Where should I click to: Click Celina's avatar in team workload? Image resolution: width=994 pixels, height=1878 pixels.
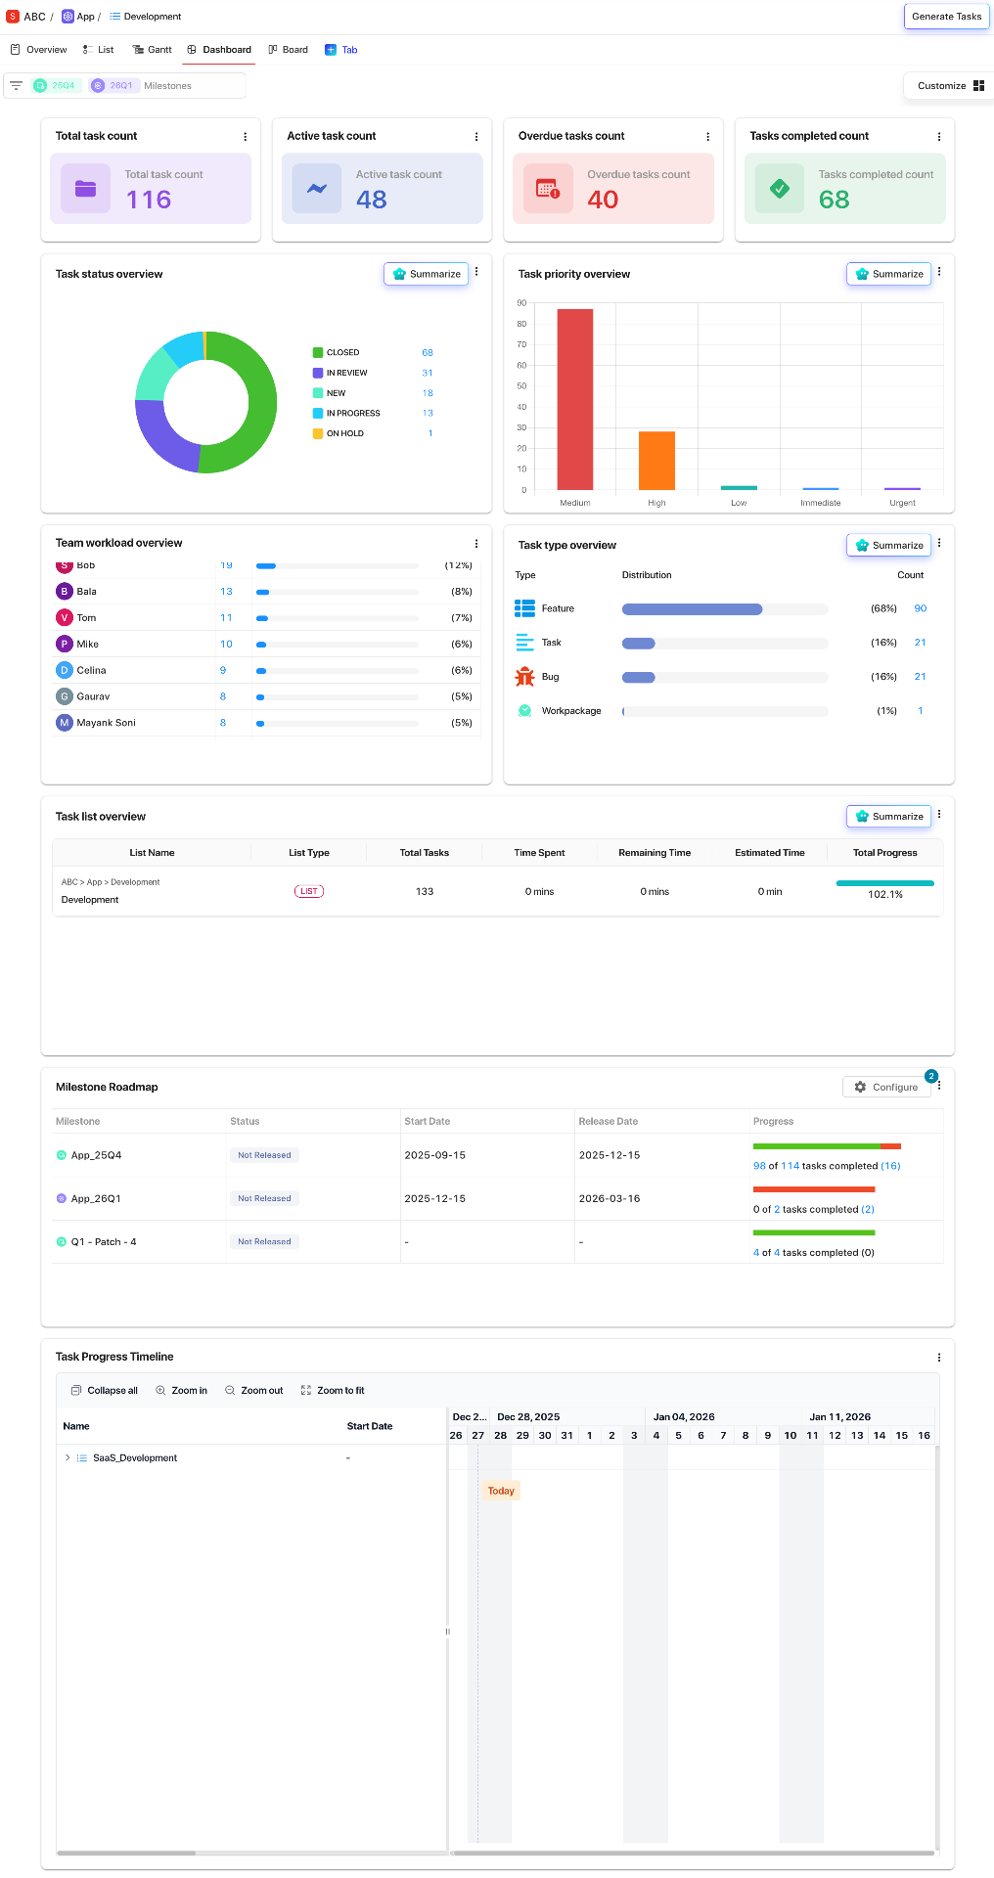[x=65, y=670]
